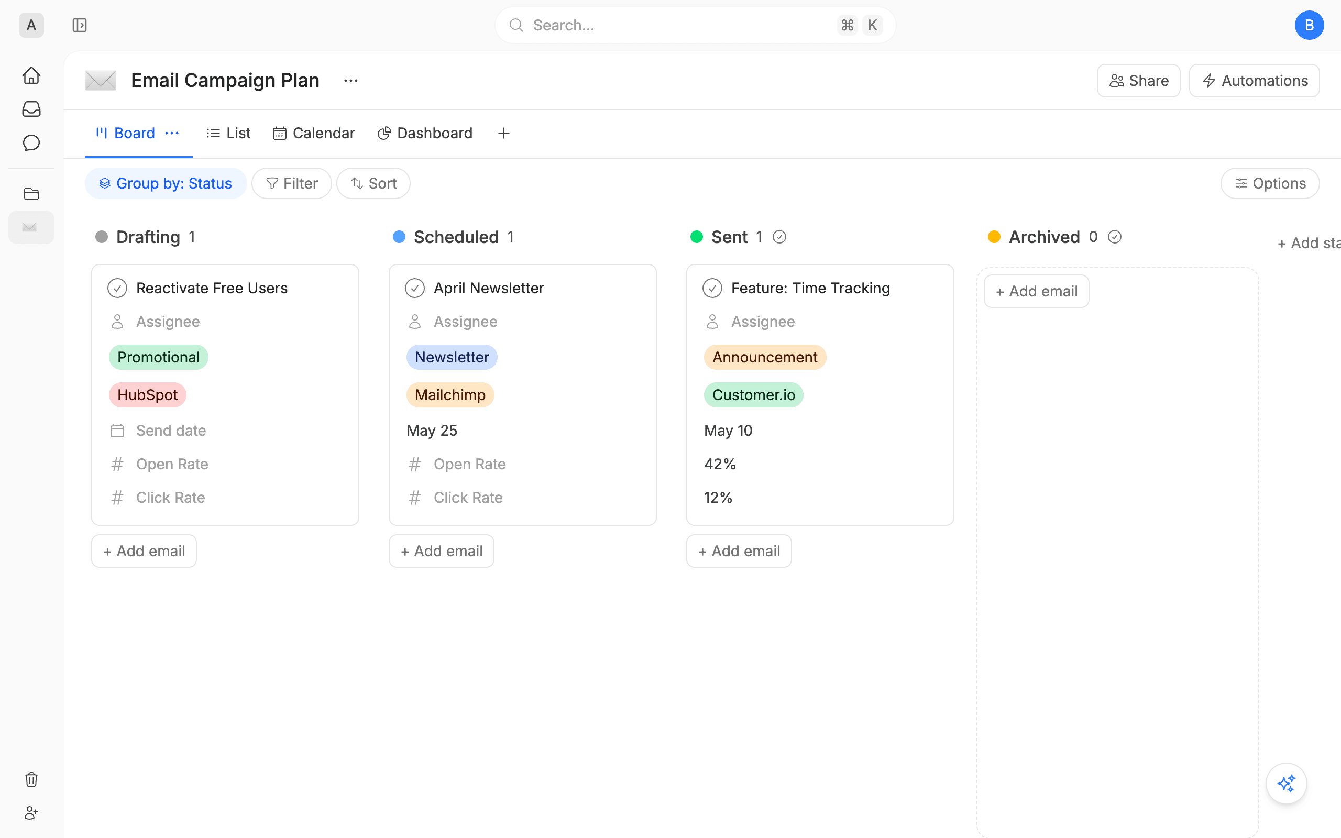Screen dimensions: 1341x838
Task: Open the Sort dropdown
Action: tap(373, 183)
